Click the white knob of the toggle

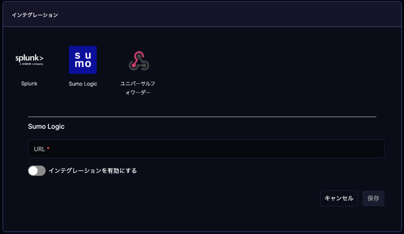tap(33, 170)
